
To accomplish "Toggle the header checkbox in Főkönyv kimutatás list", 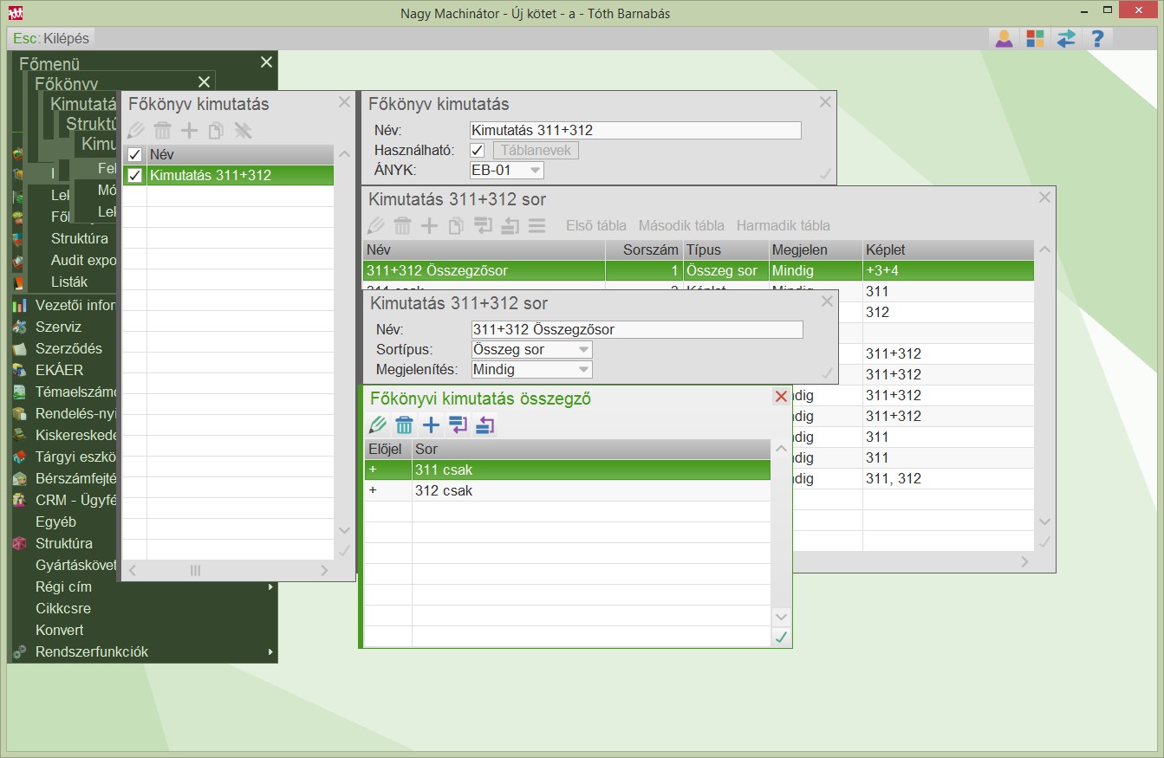I will point(134,155).
